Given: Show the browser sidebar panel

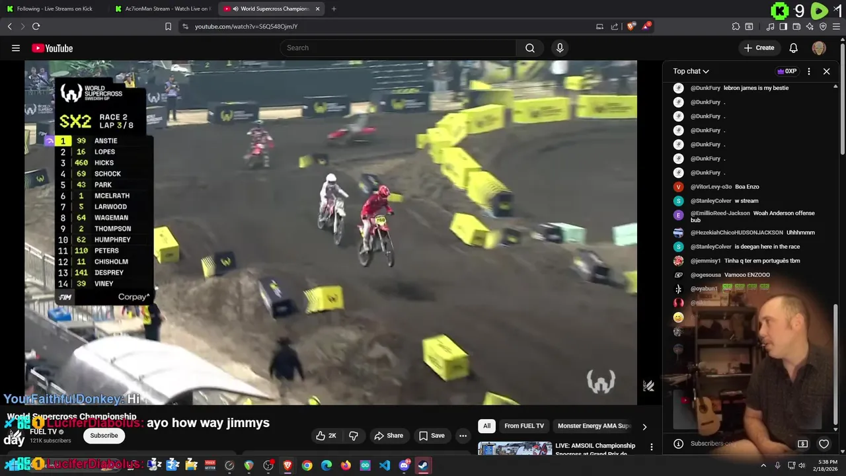Looking at the screenshot, I should tap(783, 26).
